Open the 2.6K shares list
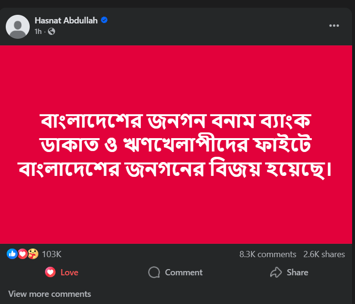 pos(324,254)
